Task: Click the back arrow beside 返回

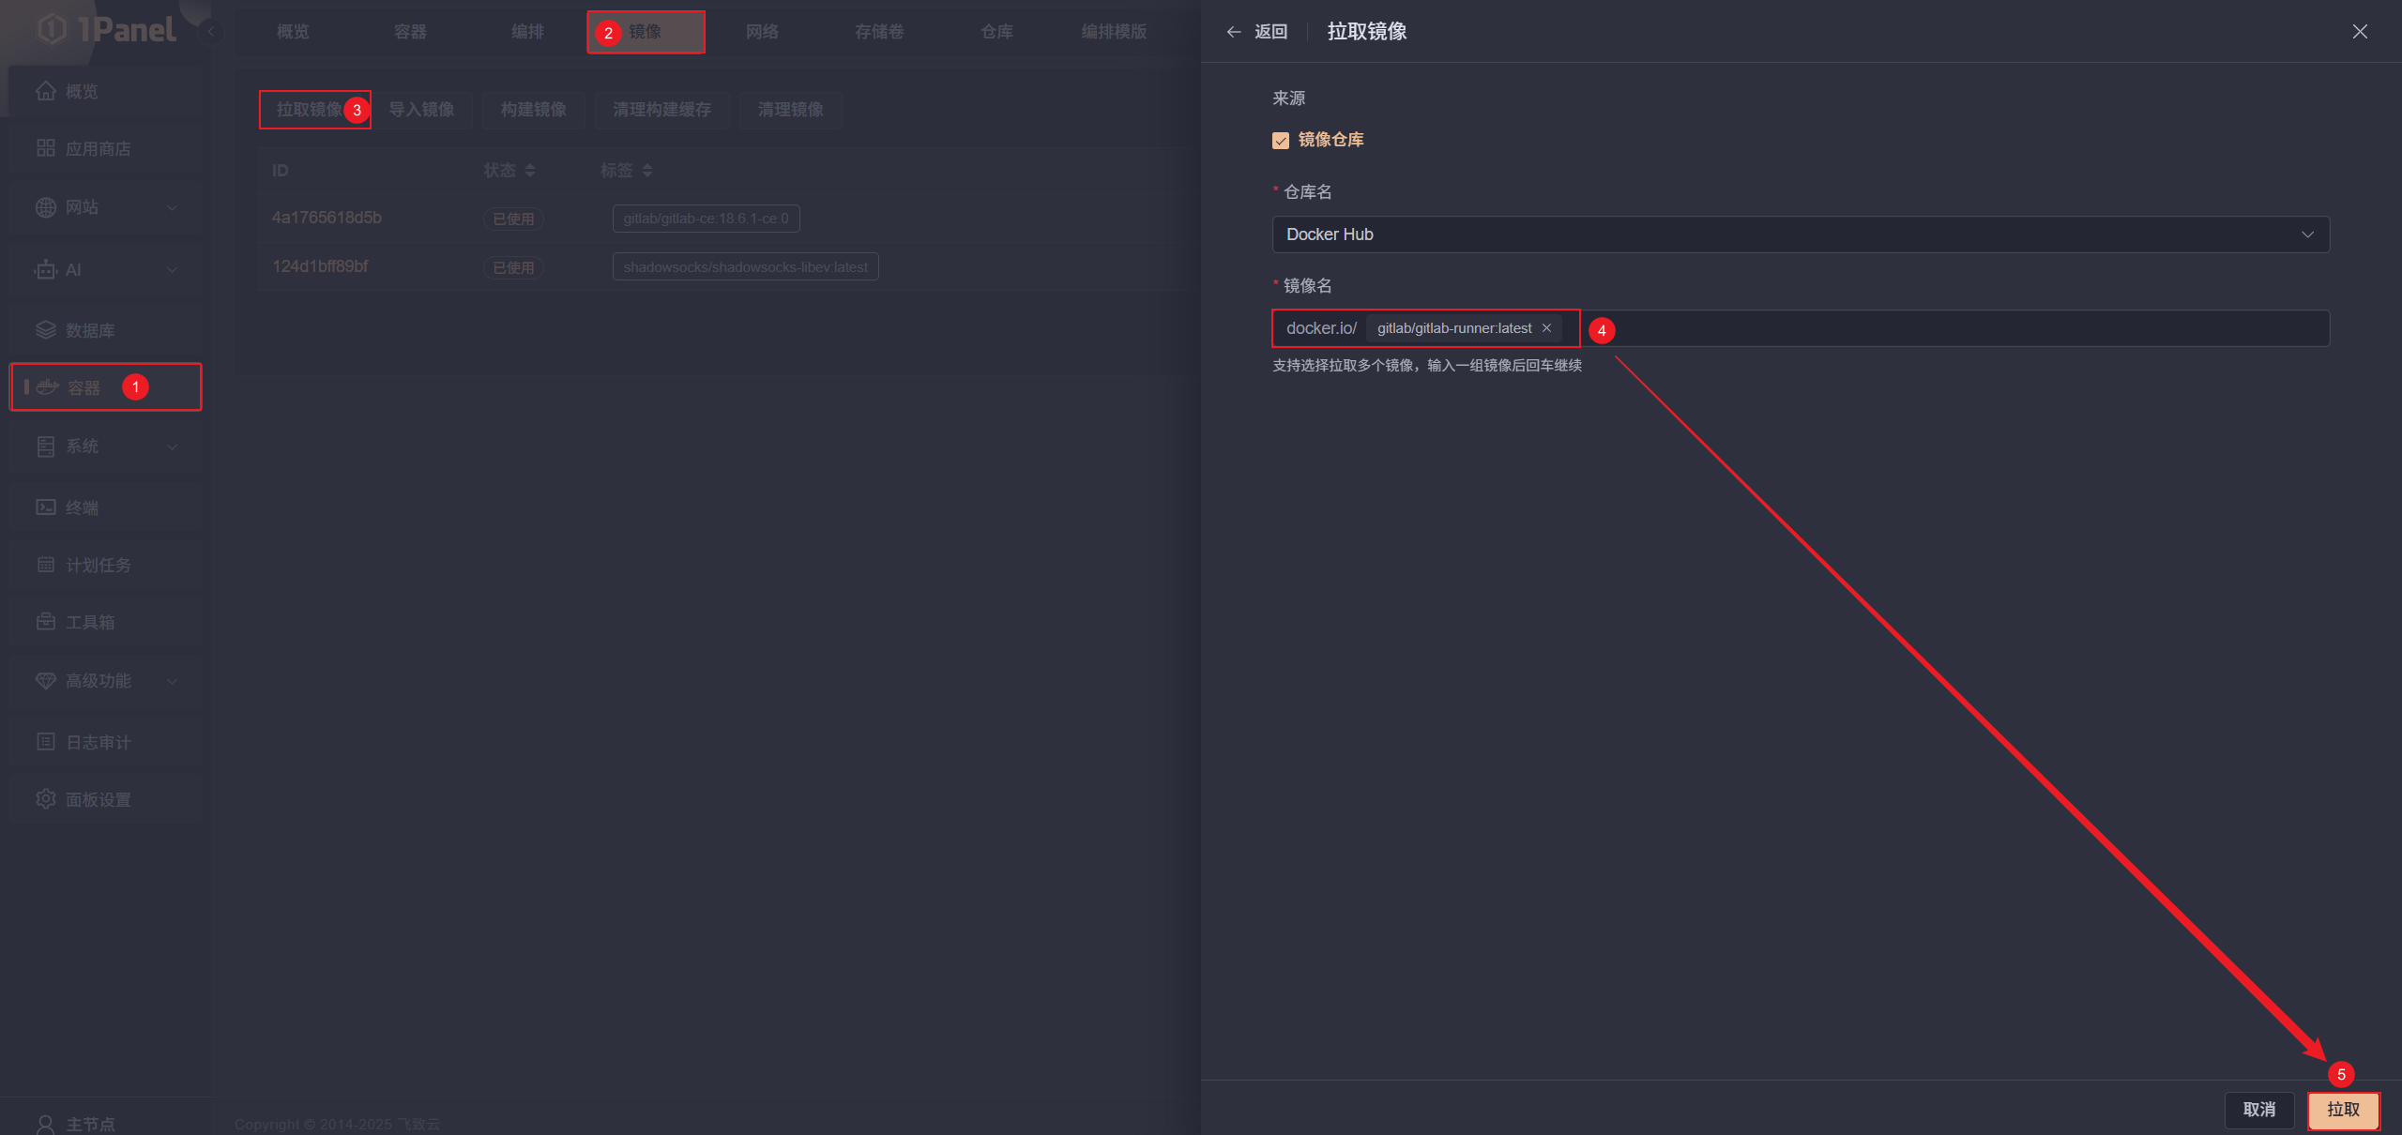Action: (1234, 31)
